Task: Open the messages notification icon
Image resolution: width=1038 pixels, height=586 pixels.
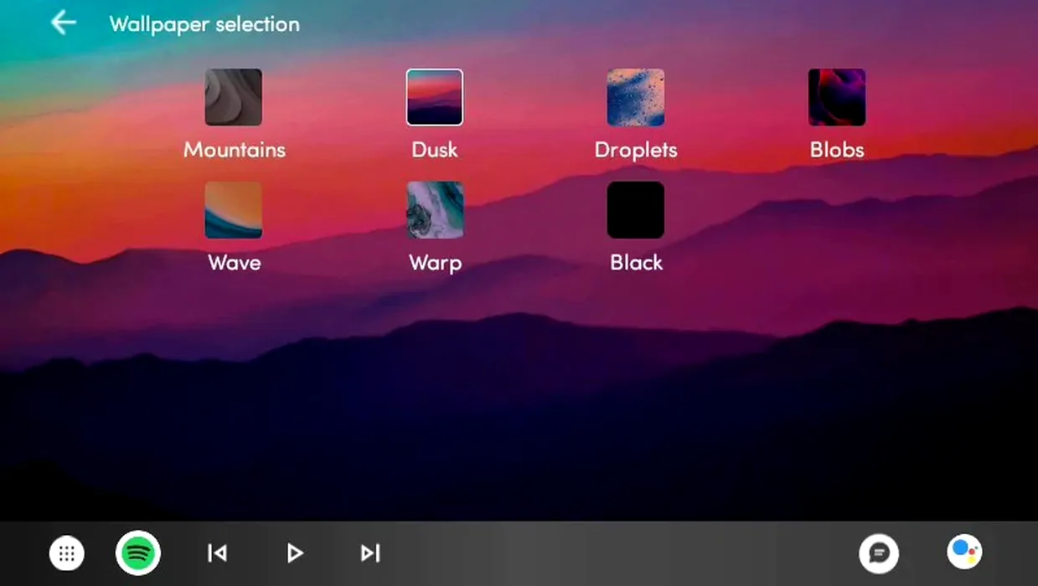Action: click(x=879, y=553)
